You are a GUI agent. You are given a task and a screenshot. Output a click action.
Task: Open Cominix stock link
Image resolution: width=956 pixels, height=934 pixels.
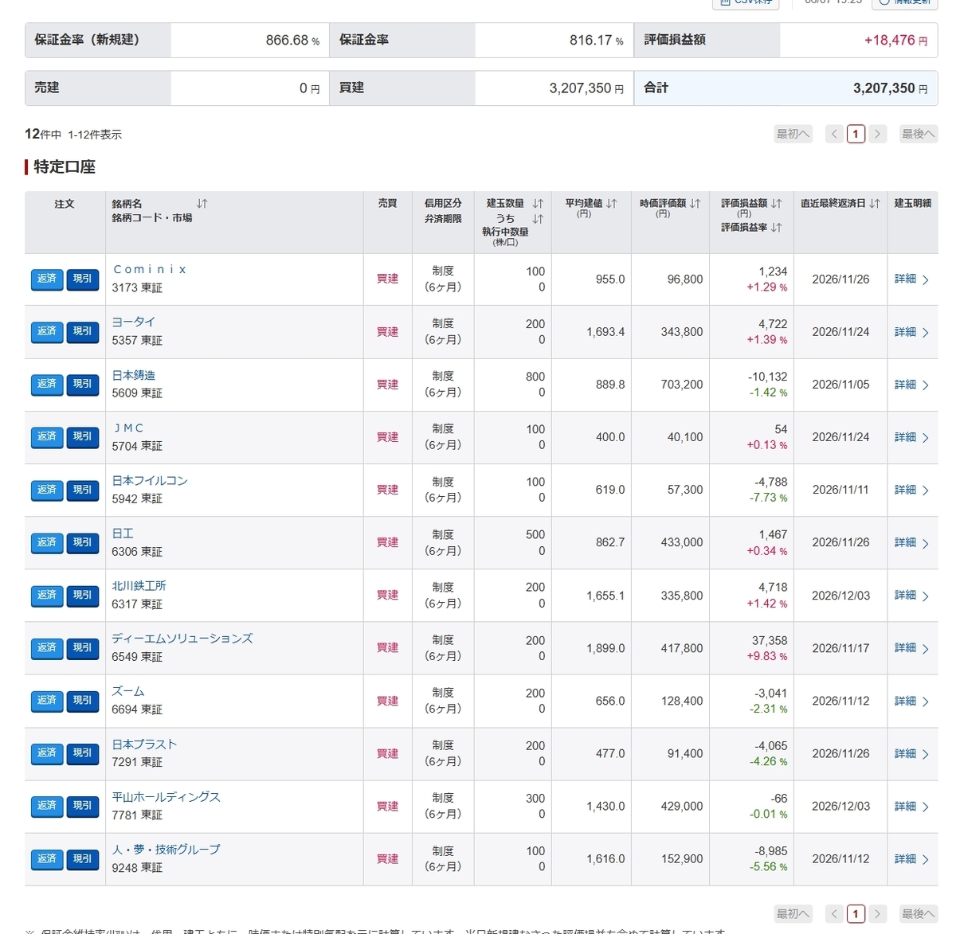tap(150, 270)
